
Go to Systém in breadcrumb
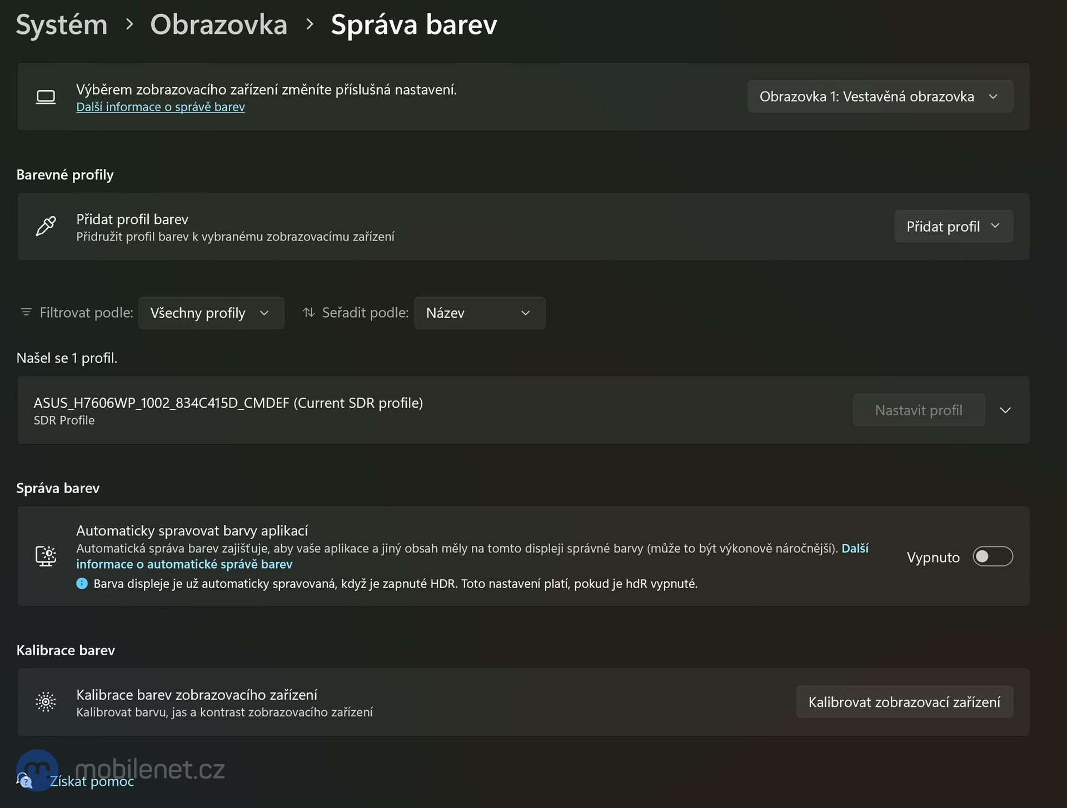point(62,24)
